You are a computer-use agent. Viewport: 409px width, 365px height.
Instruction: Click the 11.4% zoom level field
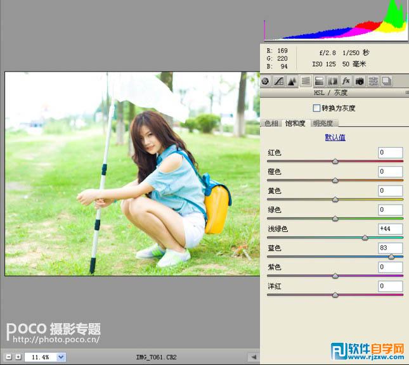pyautogui.click(x=41, y=357)
